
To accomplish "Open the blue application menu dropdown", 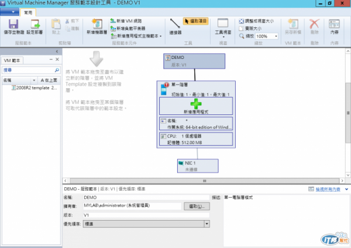I will pos(9,12).
